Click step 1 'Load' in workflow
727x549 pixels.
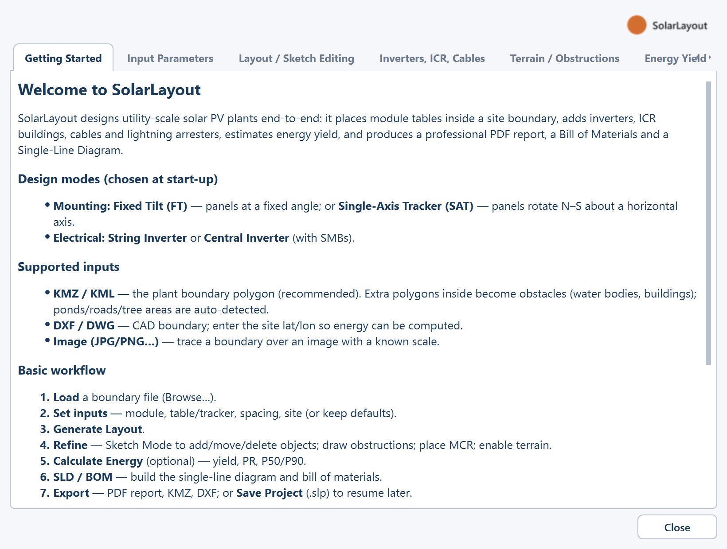(66, 397)
